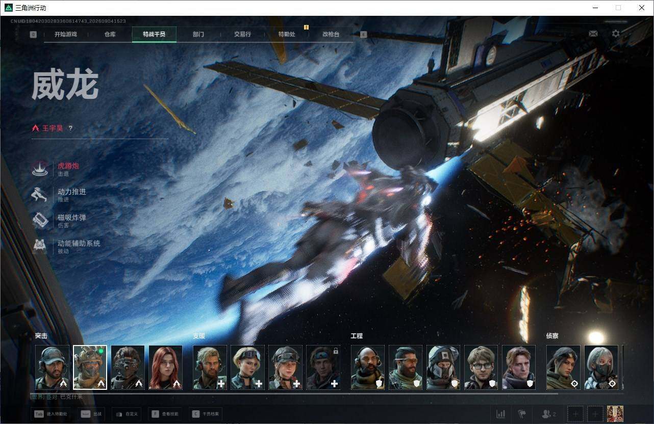
Task: Click the E key icon after the tabs
Action: pos(363,34)
